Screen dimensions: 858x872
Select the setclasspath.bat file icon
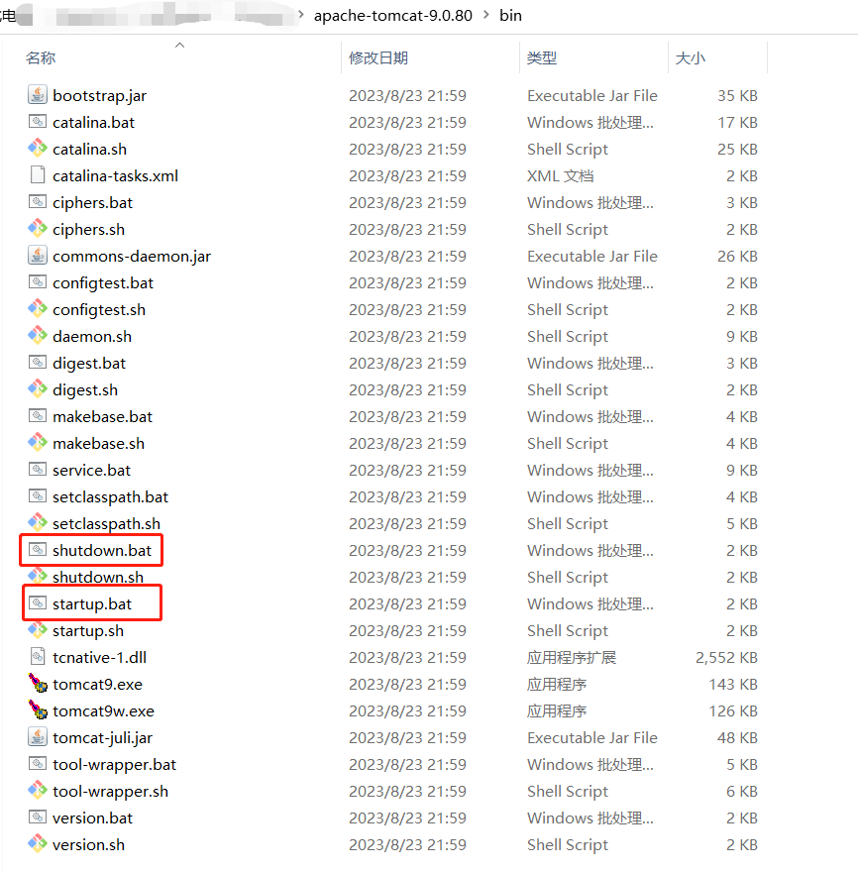pos(38,496)
